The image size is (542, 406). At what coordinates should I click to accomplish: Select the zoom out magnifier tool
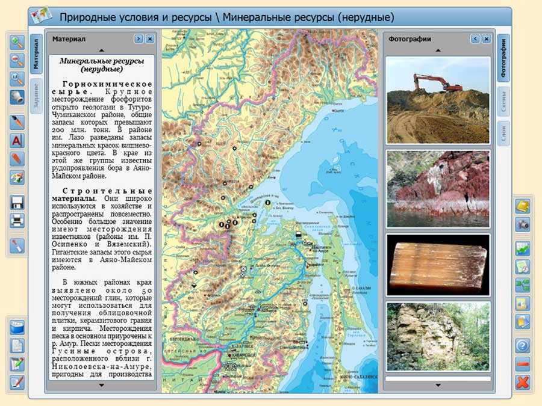pos(17,61)
